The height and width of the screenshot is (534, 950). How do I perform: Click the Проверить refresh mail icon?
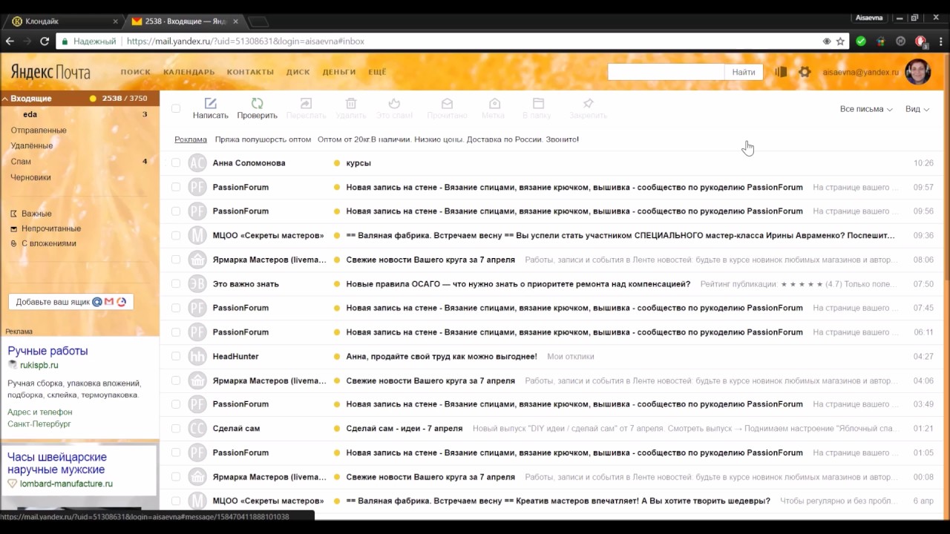tap(257, 104)
